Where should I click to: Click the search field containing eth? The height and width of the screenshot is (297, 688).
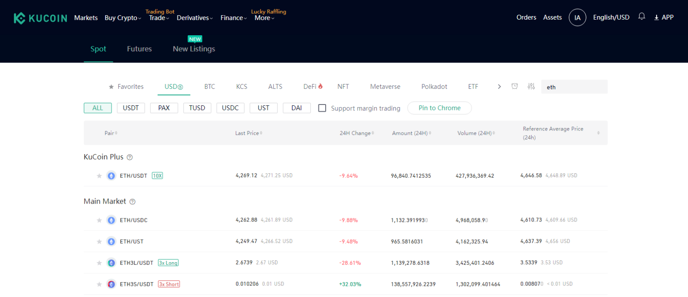click(x=574, y=87)
